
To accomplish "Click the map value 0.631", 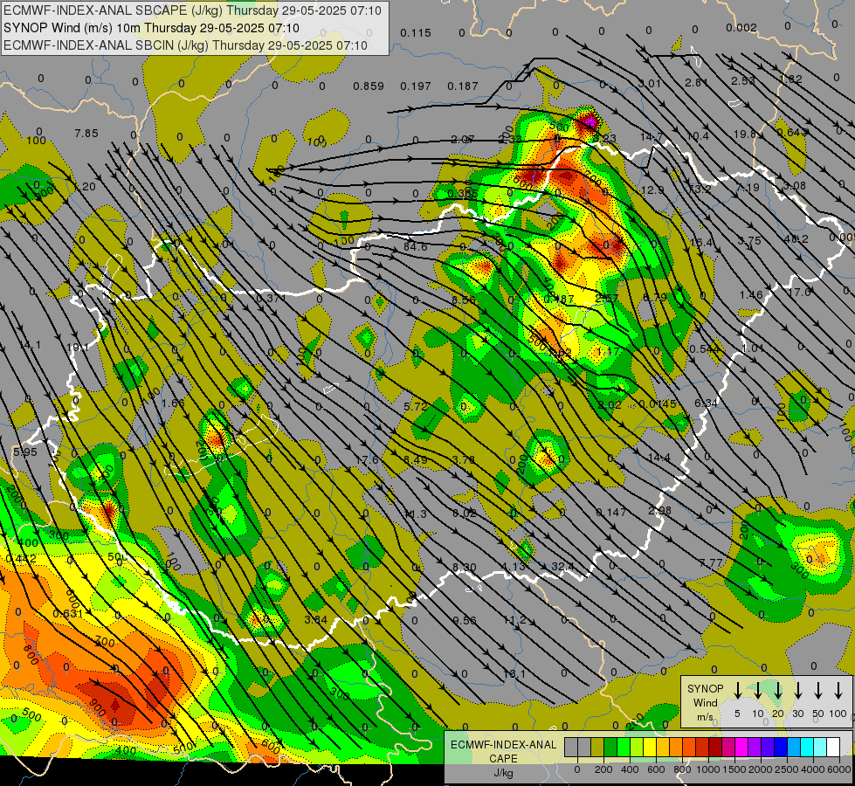I will pos(67,614).
